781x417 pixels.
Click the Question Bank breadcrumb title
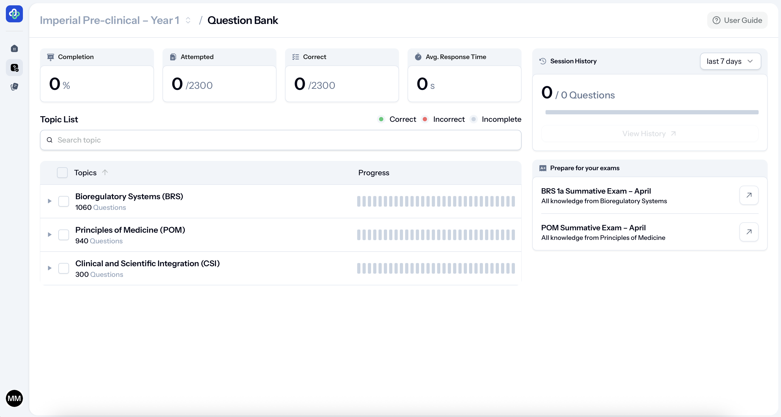pyautogui.click(x=243, y=20)
